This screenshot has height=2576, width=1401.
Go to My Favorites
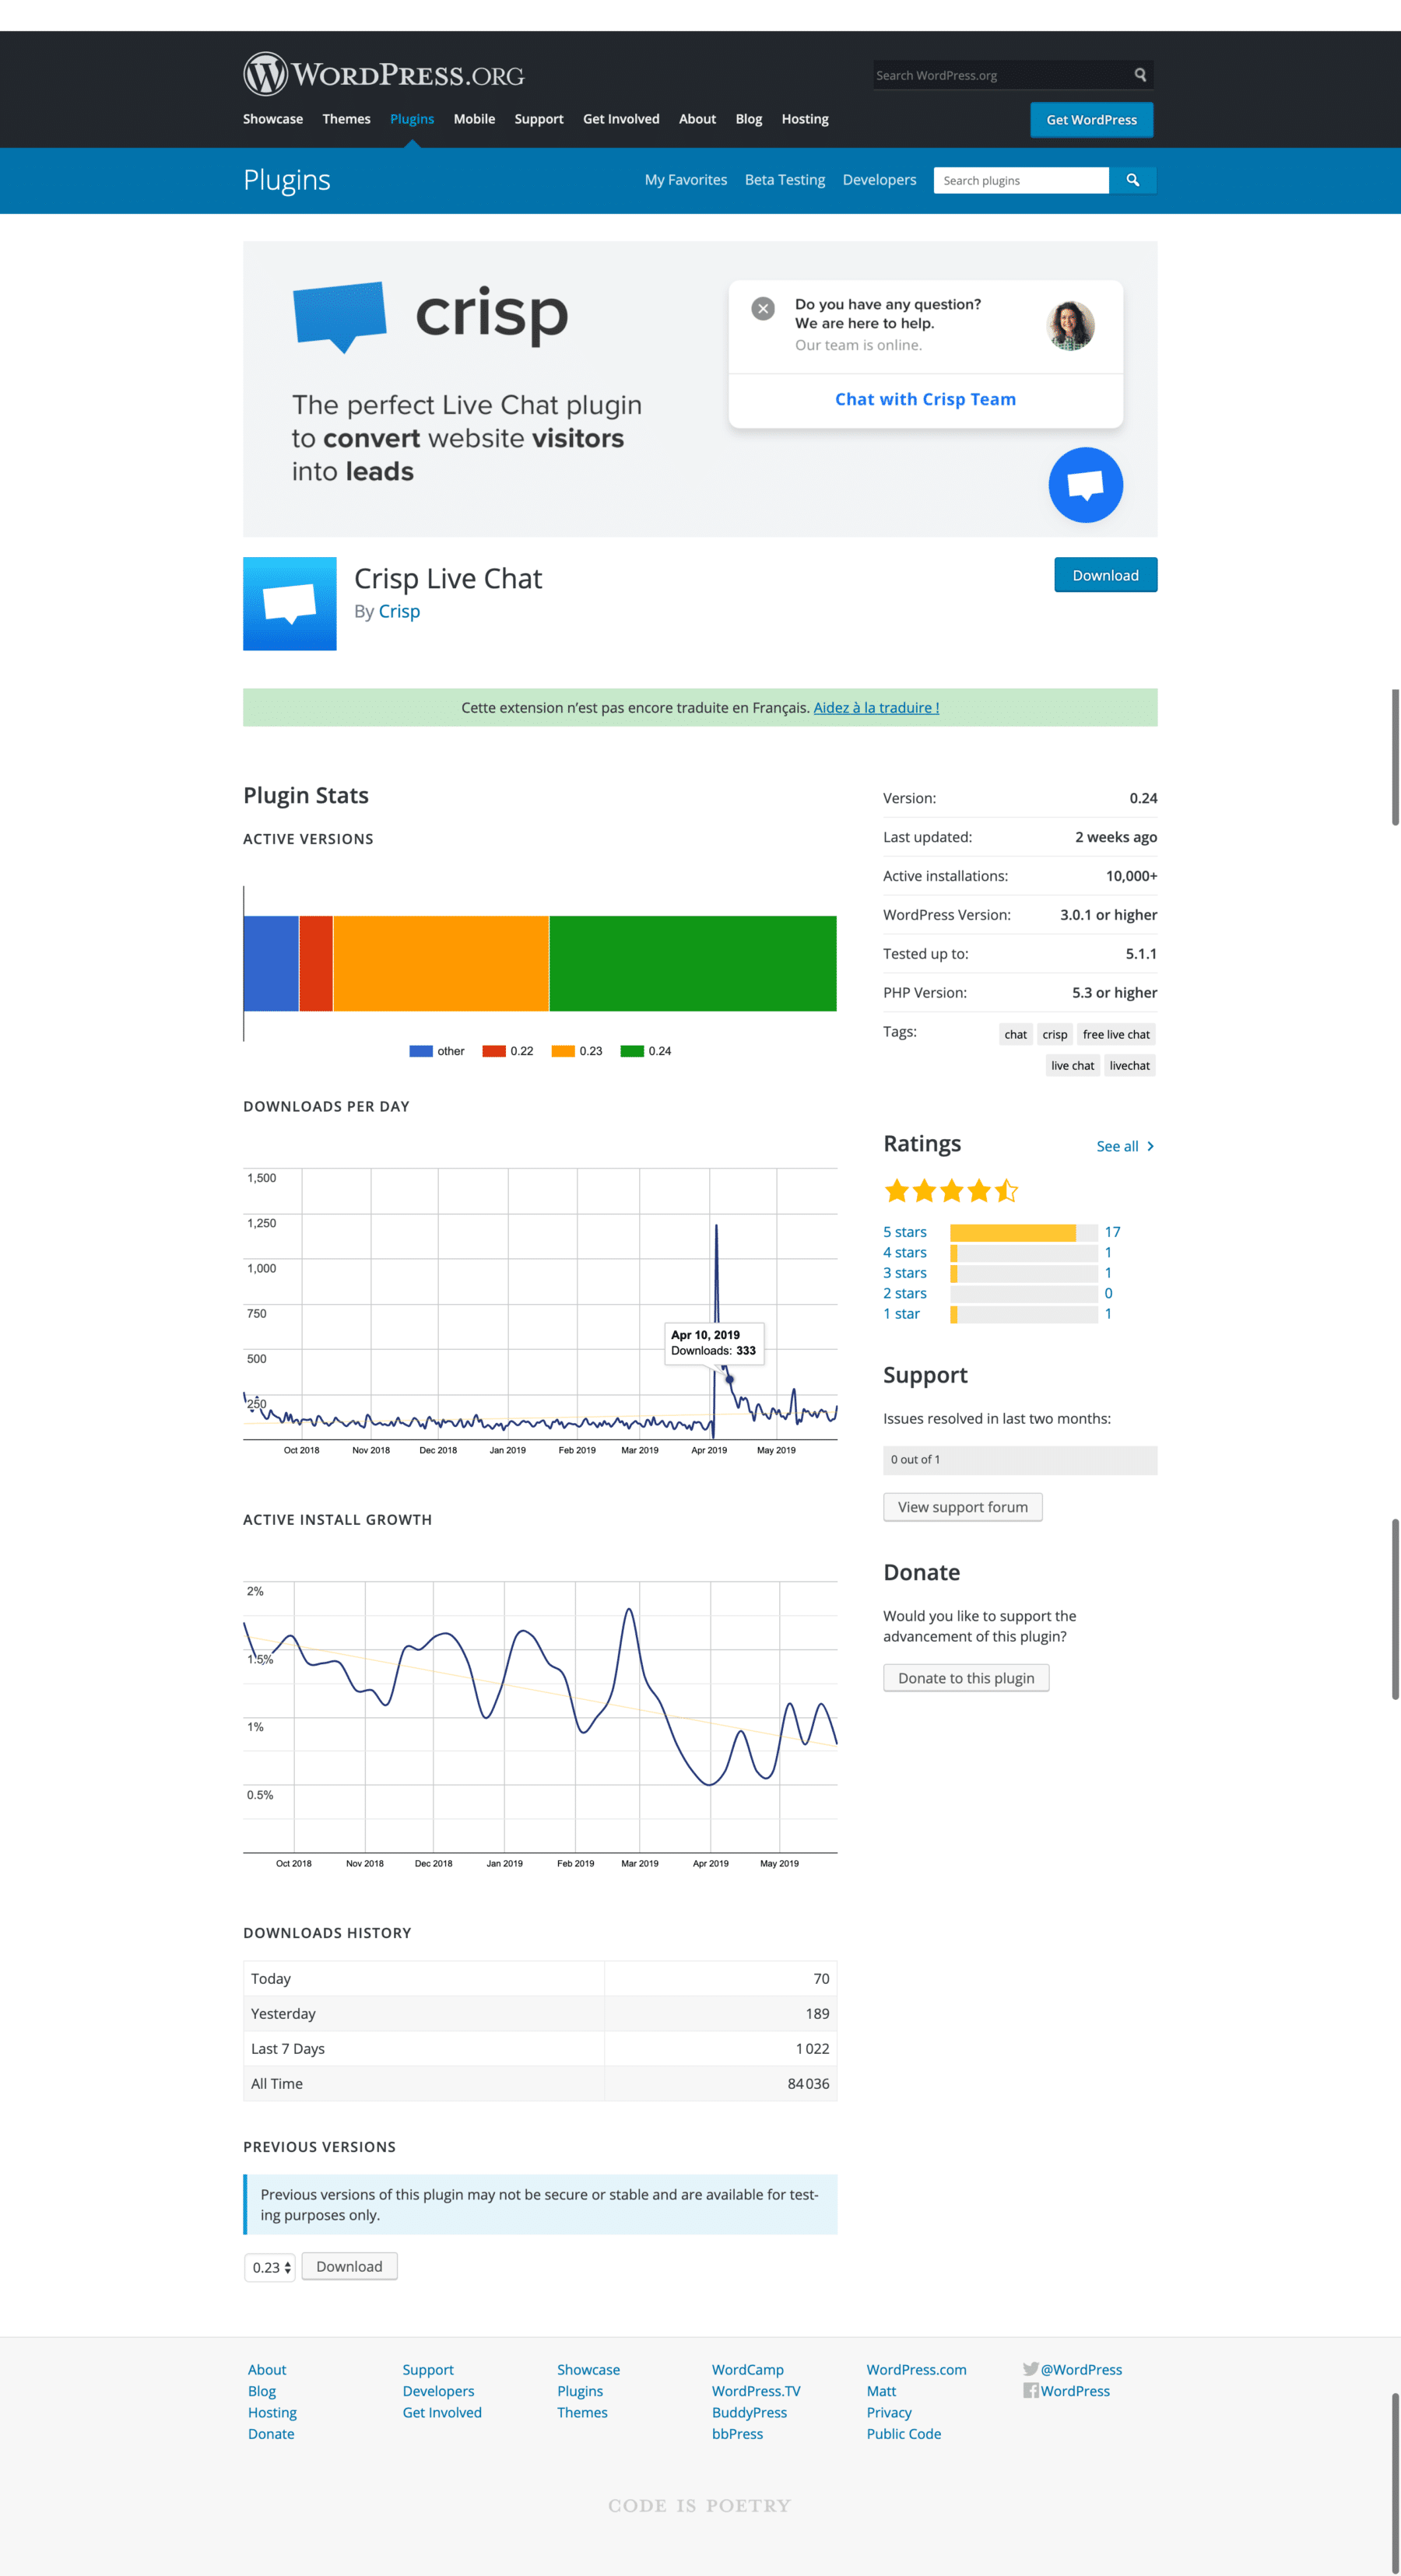click(x=686, y=180)
